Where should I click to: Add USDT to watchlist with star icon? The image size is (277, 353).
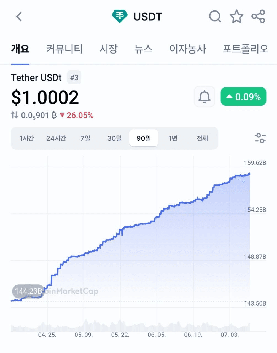[237, 17]
